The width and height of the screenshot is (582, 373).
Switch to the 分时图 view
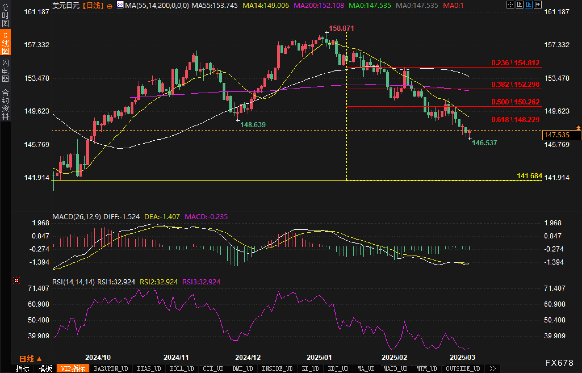[5, 16]
